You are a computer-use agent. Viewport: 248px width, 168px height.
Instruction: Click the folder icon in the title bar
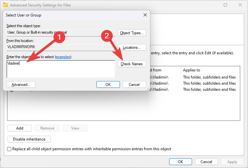[x=5, y=5]
